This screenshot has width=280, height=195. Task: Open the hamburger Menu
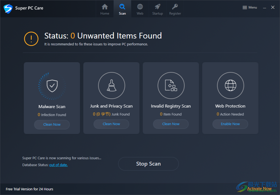point(250,7)
